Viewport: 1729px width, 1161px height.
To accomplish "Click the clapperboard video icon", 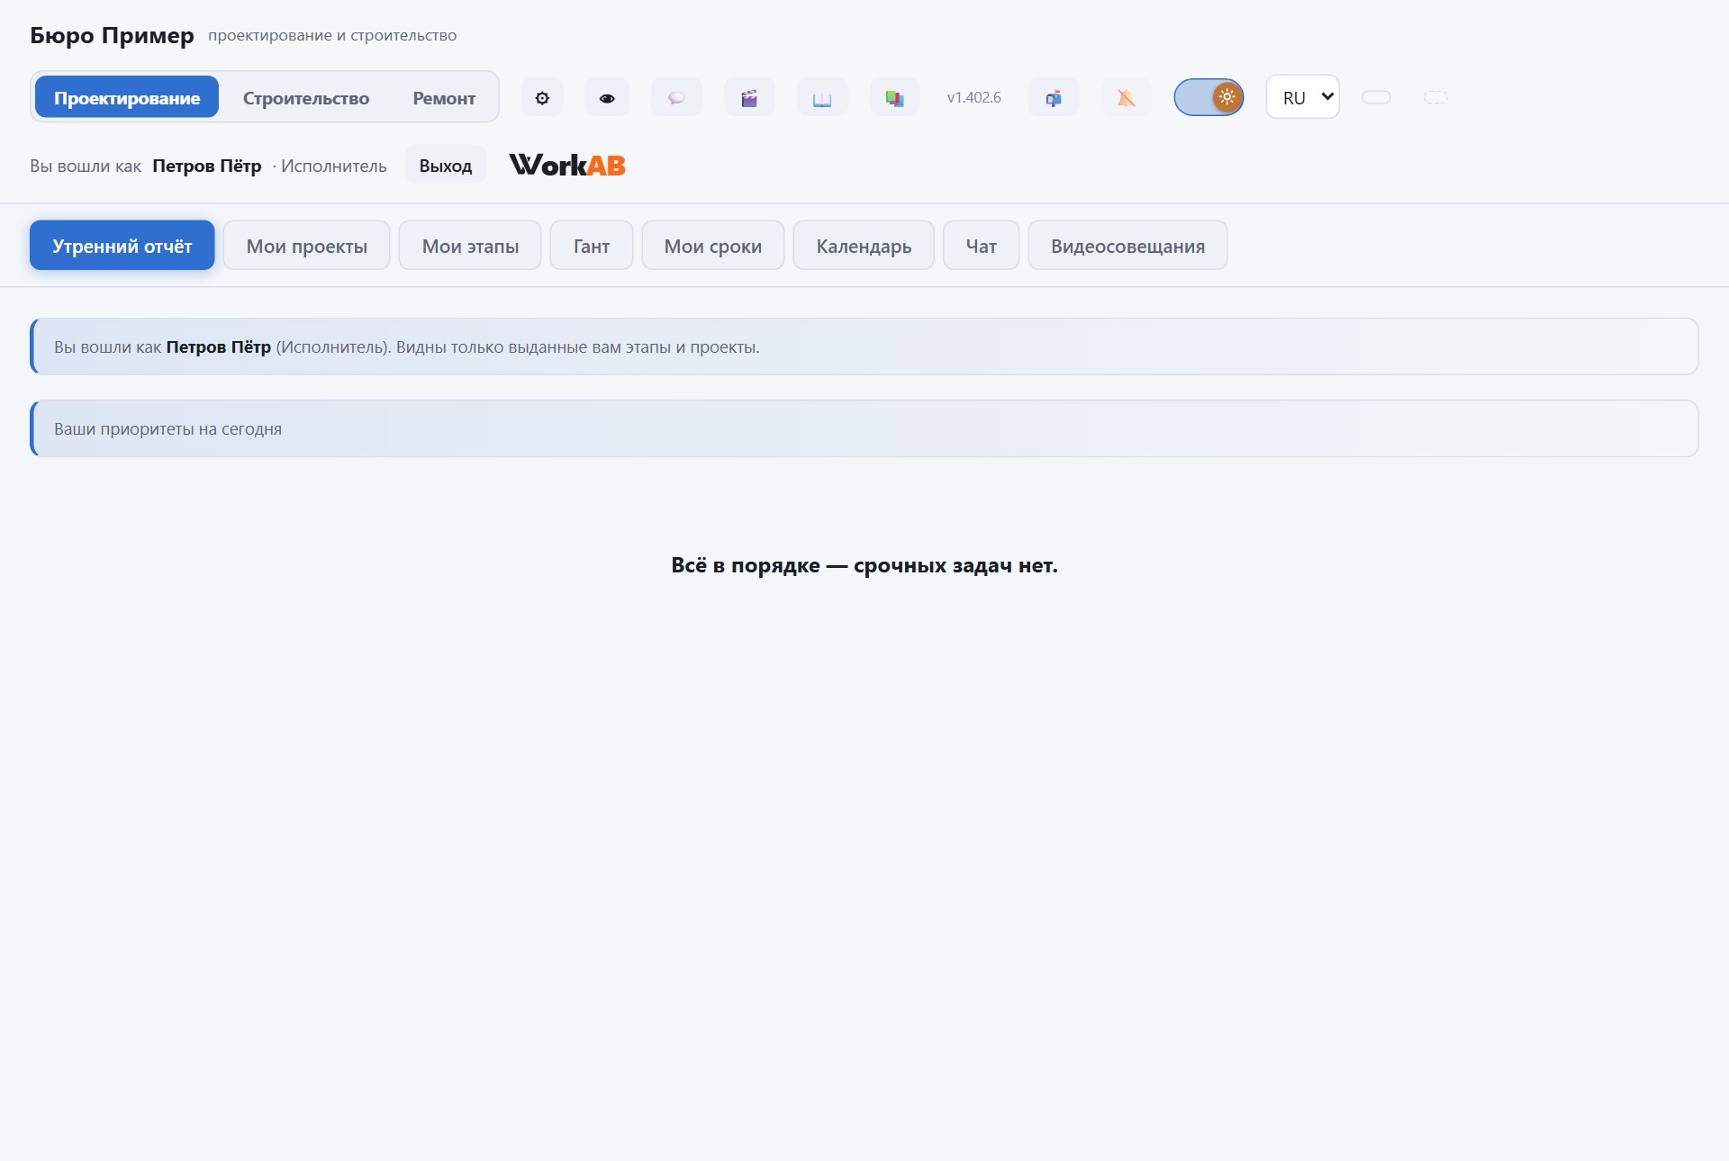I will pyautogui.click(x=749, y=97).
